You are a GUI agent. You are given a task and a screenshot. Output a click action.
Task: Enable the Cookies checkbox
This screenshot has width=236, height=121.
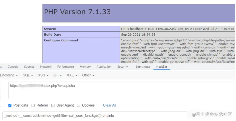79,106
